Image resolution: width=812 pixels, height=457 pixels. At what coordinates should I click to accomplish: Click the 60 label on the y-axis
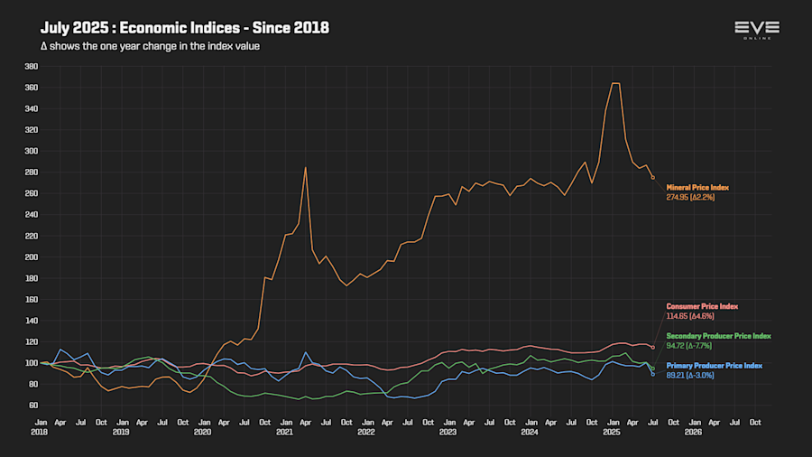tap(32, 405)
